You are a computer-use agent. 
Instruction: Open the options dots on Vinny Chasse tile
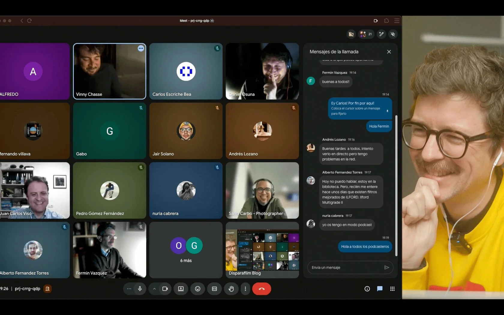pos(141,48)
